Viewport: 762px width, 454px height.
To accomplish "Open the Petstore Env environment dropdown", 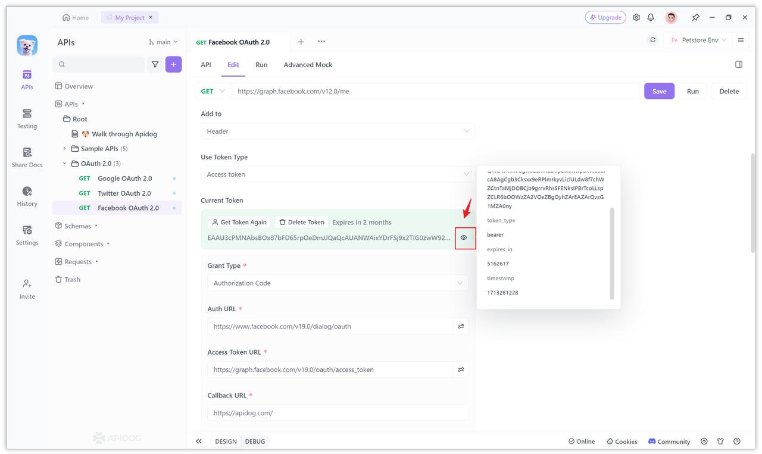I will pyautogui.click(x=698, y=40).
